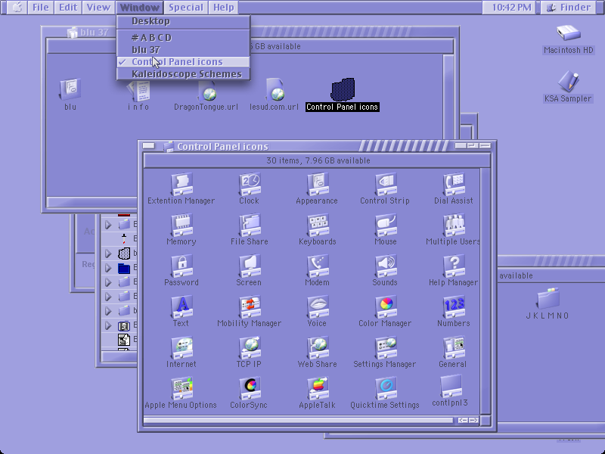Screen dimensions: 605x454
Task: Click the vertical scrollbar of Control Panel icons
Action: point(485,291)
